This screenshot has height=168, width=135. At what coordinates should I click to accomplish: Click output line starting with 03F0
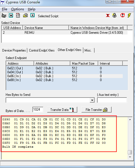(x=54, y=143)
